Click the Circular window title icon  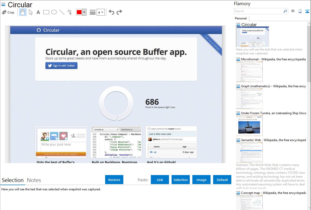tap(3, 4)
